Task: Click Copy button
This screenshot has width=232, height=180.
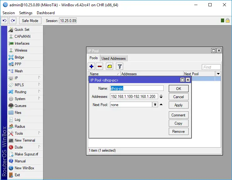Action: (179, 123)
